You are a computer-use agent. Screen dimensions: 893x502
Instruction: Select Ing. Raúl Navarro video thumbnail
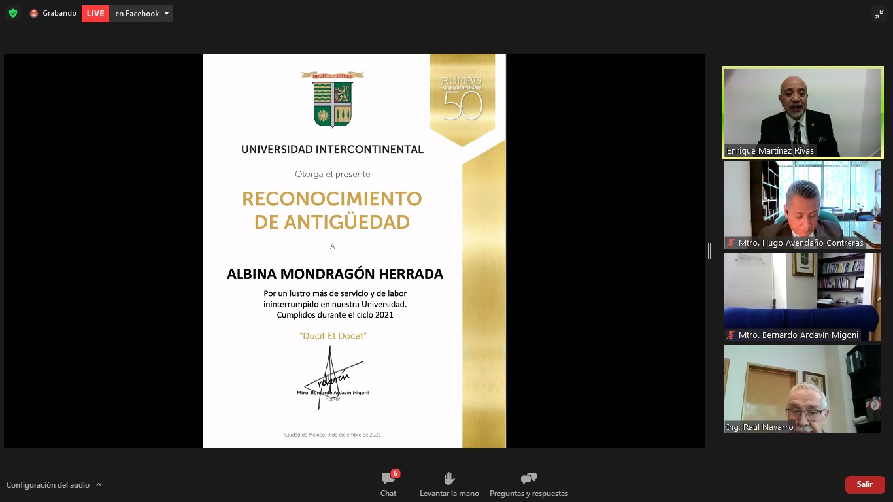pyautogui.click(x=802, y=389)
